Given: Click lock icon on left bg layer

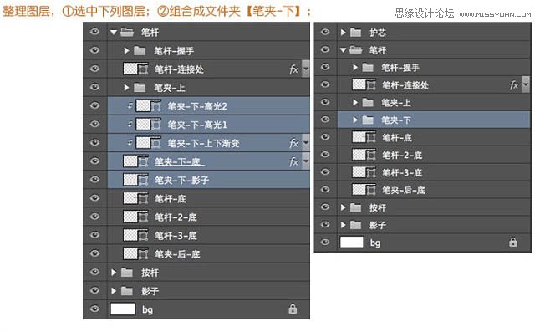Looking at the screenshot, I should 293,309.
